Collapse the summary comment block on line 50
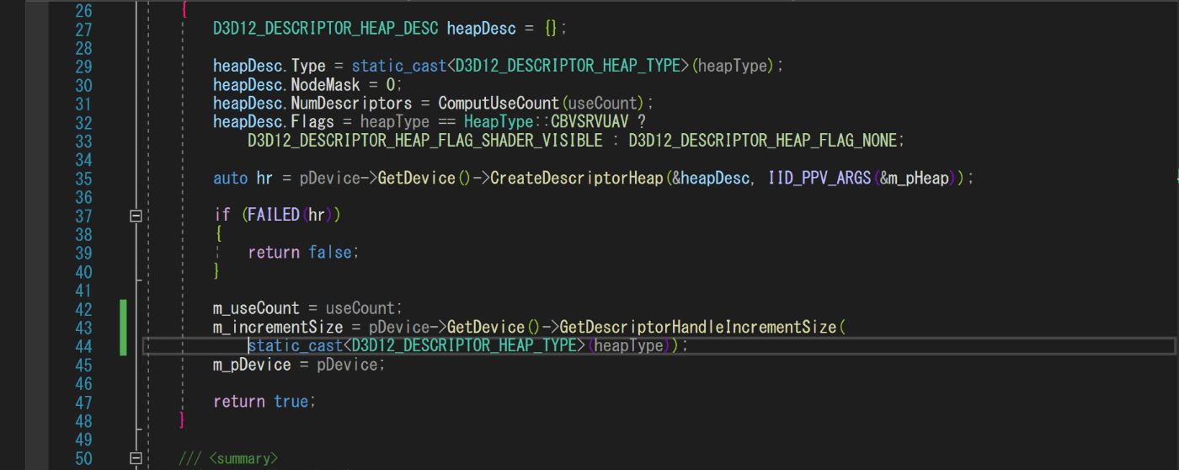 (135, 458)
